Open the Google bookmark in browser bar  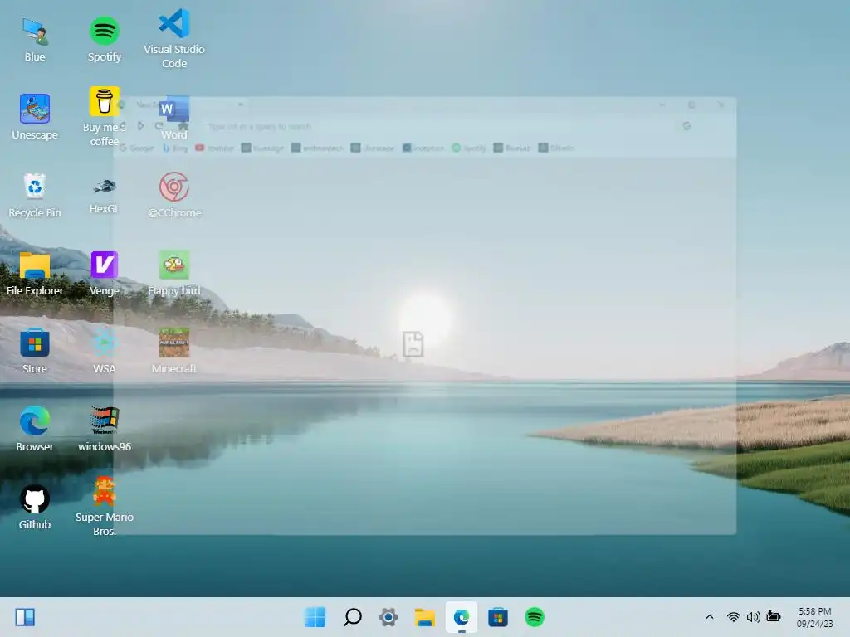coord(137,148)
